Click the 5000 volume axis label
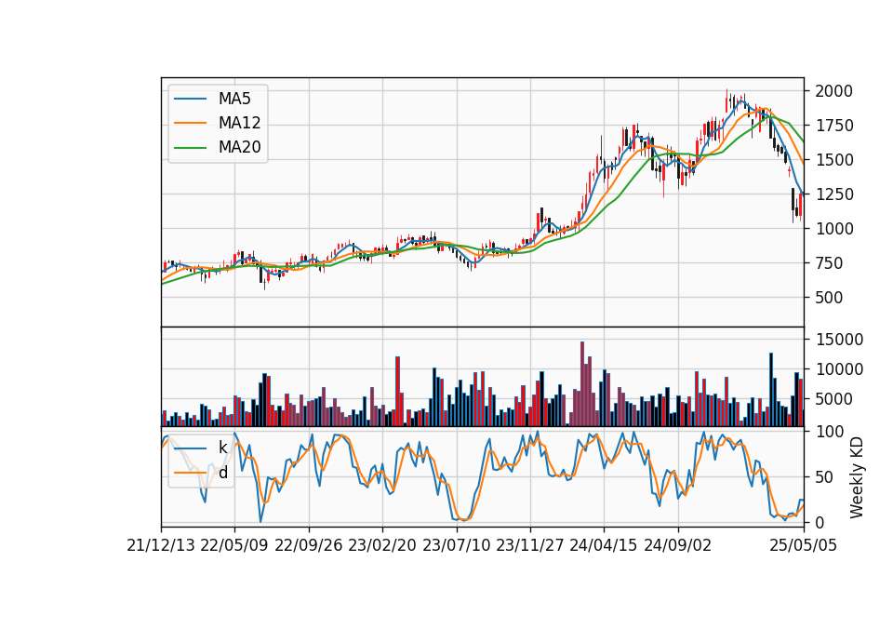The image size is (893, 642). coord(833,399)
